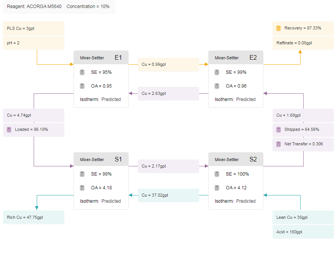Click calculator icon beside Stripped = 64.56%

(x=278, y=130)
